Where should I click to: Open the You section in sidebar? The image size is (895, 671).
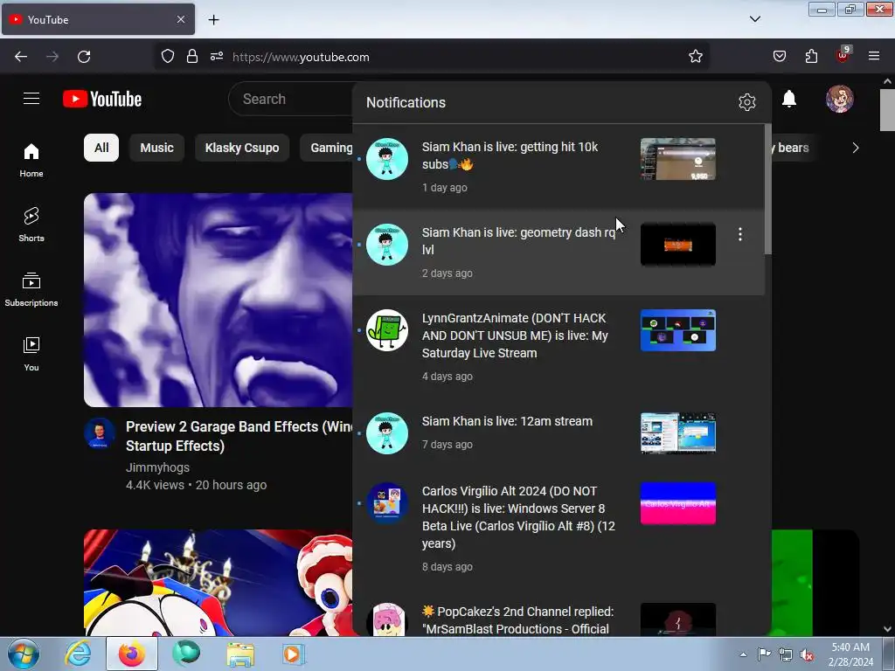click(31, 354)
